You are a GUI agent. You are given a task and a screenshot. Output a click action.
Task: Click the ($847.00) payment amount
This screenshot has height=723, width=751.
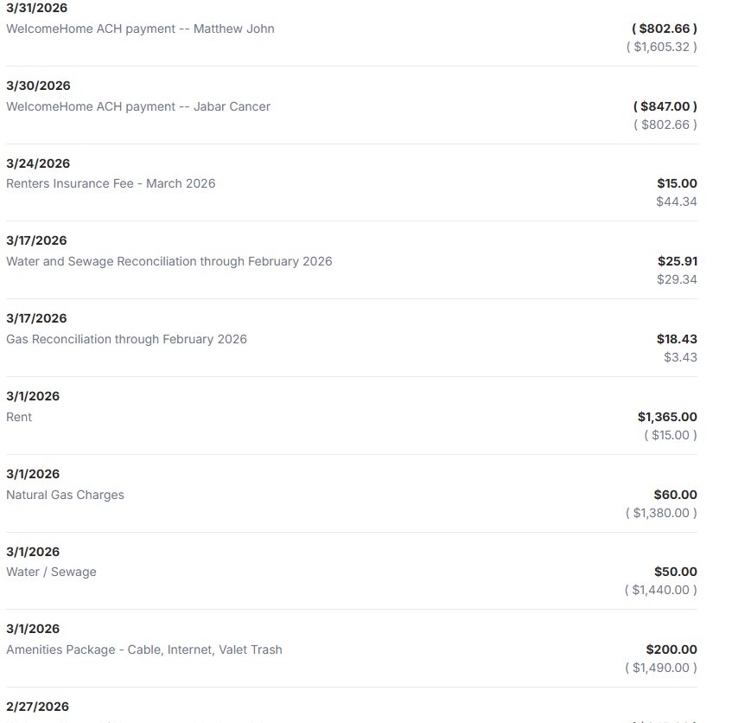click(x=665, y=106)
